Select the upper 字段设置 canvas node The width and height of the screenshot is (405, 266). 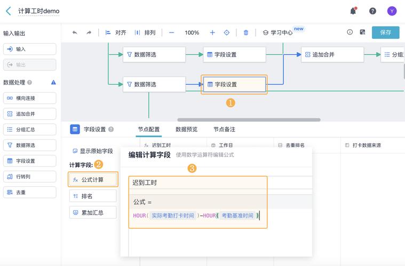(235, 55)
